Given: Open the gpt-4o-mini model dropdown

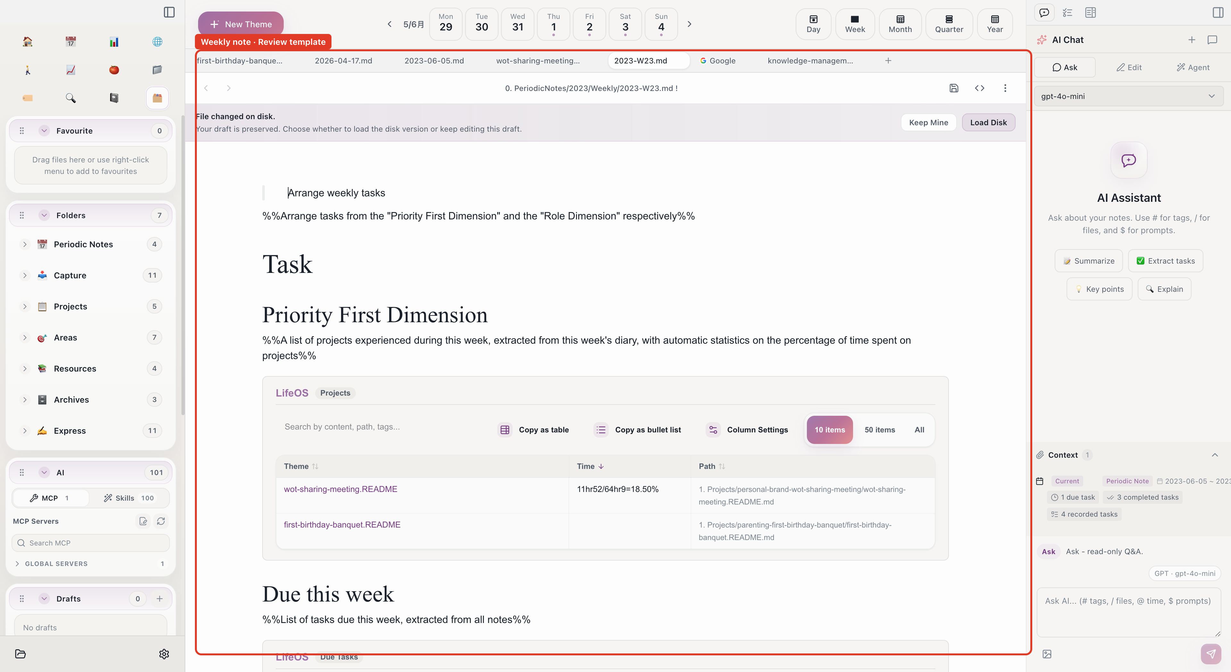Looking at the screenshot, I should (x=1128, y=96).
